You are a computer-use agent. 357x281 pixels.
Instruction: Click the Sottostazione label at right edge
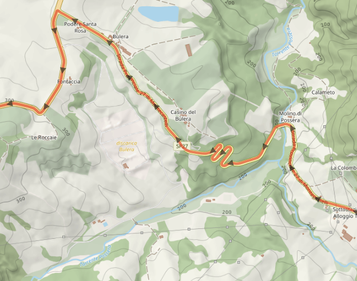tap(345, 209)
